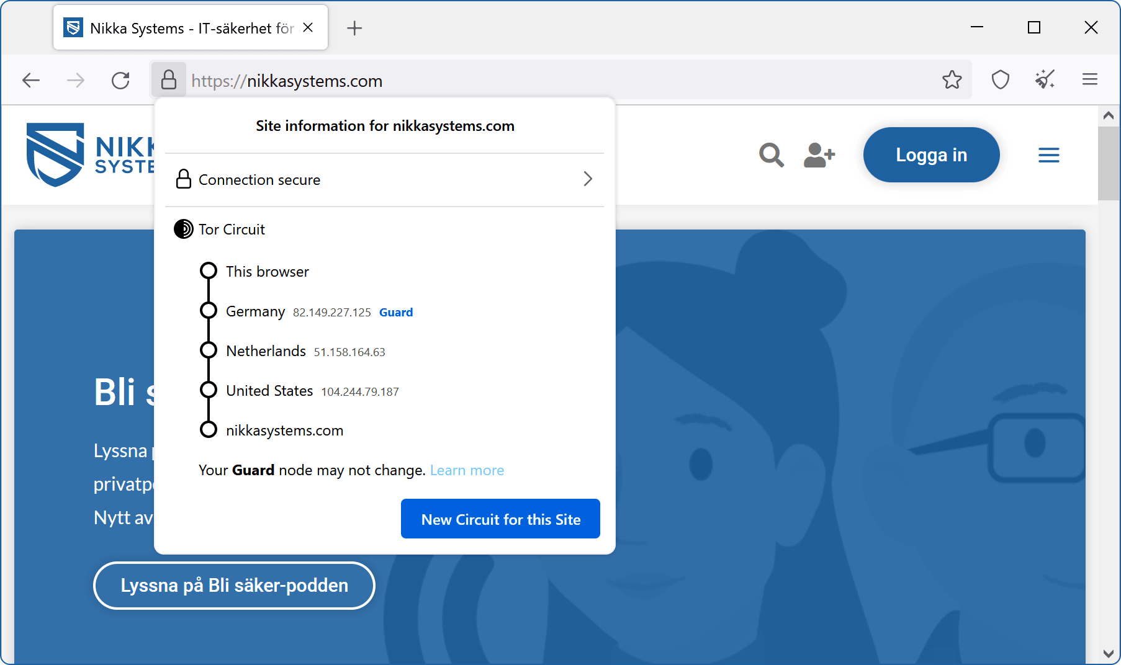This screenshot has height=665, width=1121.
Task: Bookmark this page with the star
Action: [x=952, y=79]
